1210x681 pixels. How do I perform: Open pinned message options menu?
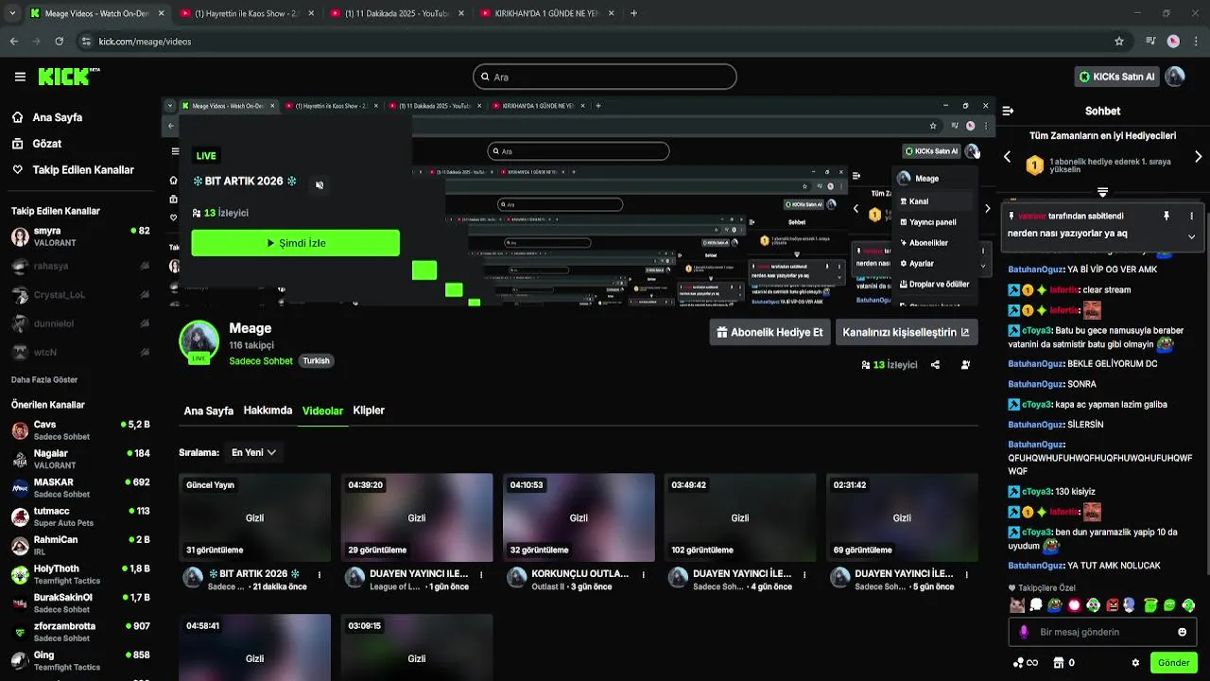pos(1191,216)
